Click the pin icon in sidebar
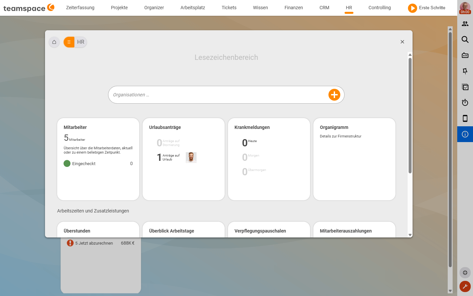This screenshot has width=473, height=296. (465, 71)
